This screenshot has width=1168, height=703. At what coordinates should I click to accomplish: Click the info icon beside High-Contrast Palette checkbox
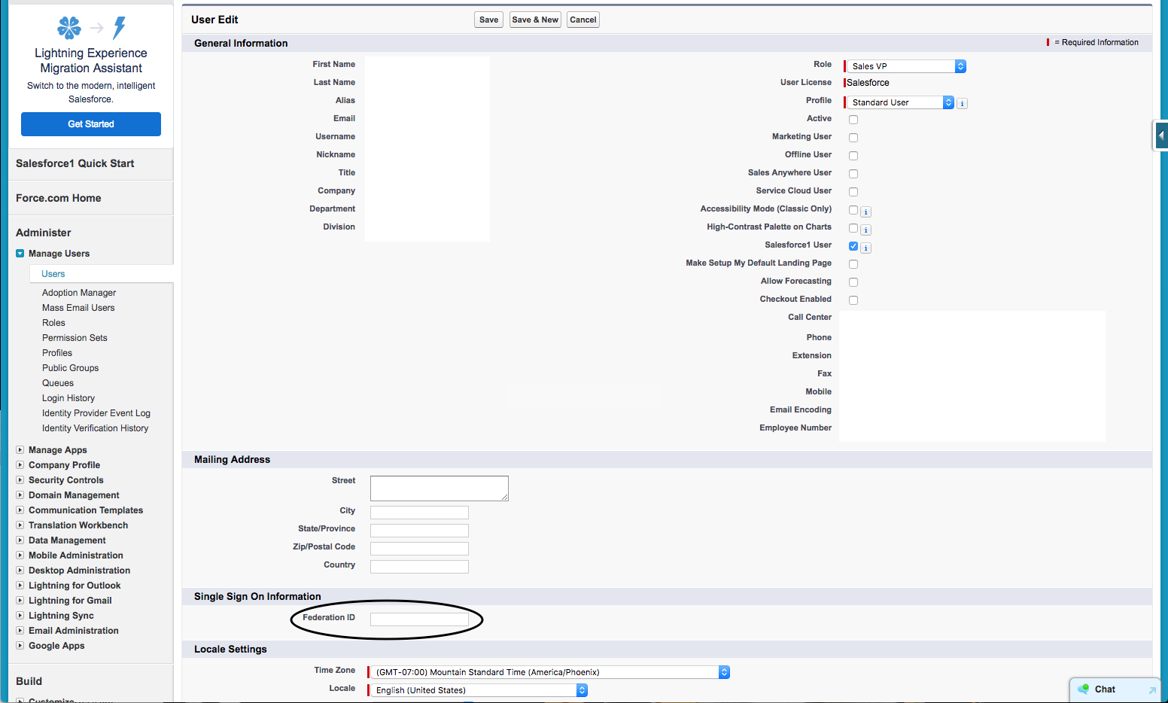tap(866, 230)
